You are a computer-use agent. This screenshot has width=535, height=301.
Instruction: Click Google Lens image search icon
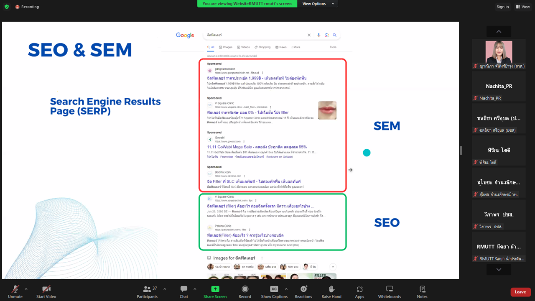327,35
